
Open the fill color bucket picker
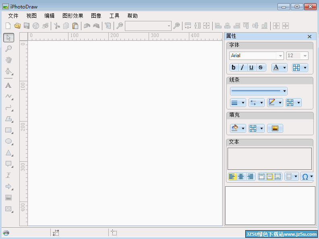pyautogui.click(x=238, y=128)
